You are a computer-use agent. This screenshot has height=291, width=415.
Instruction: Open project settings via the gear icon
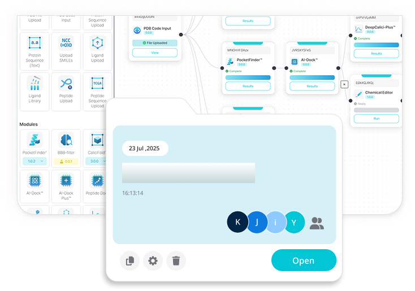153,260
